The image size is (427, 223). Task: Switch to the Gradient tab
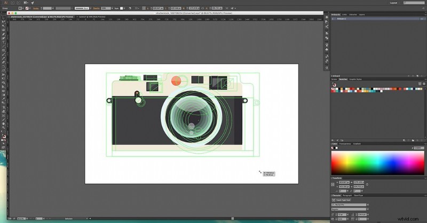357,144
